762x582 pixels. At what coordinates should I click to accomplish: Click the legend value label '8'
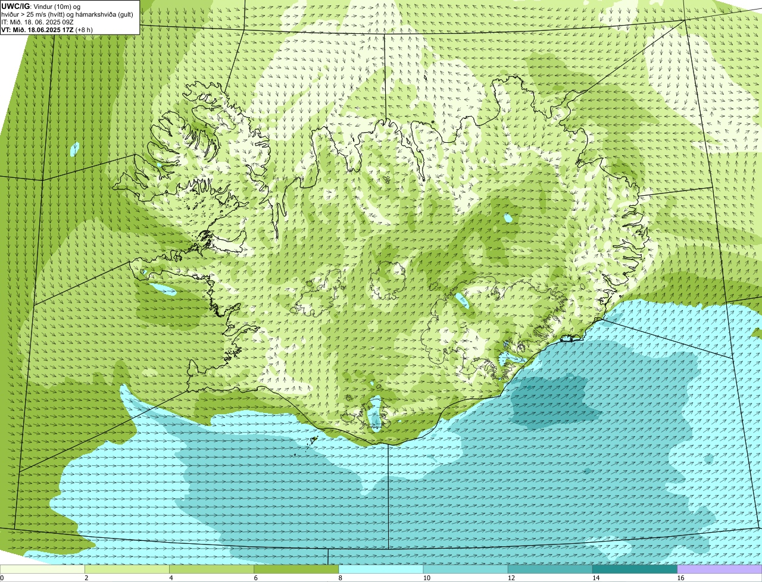point(341,578)
